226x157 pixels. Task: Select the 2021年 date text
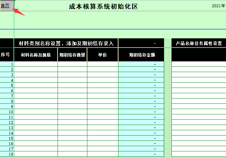(x=218, y=6)
